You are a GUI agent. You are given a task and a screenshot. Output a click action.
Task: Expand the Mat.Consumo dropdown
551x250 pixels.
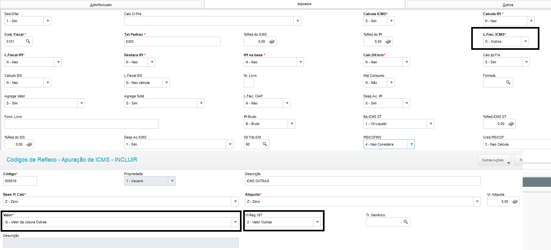(391, 83)
